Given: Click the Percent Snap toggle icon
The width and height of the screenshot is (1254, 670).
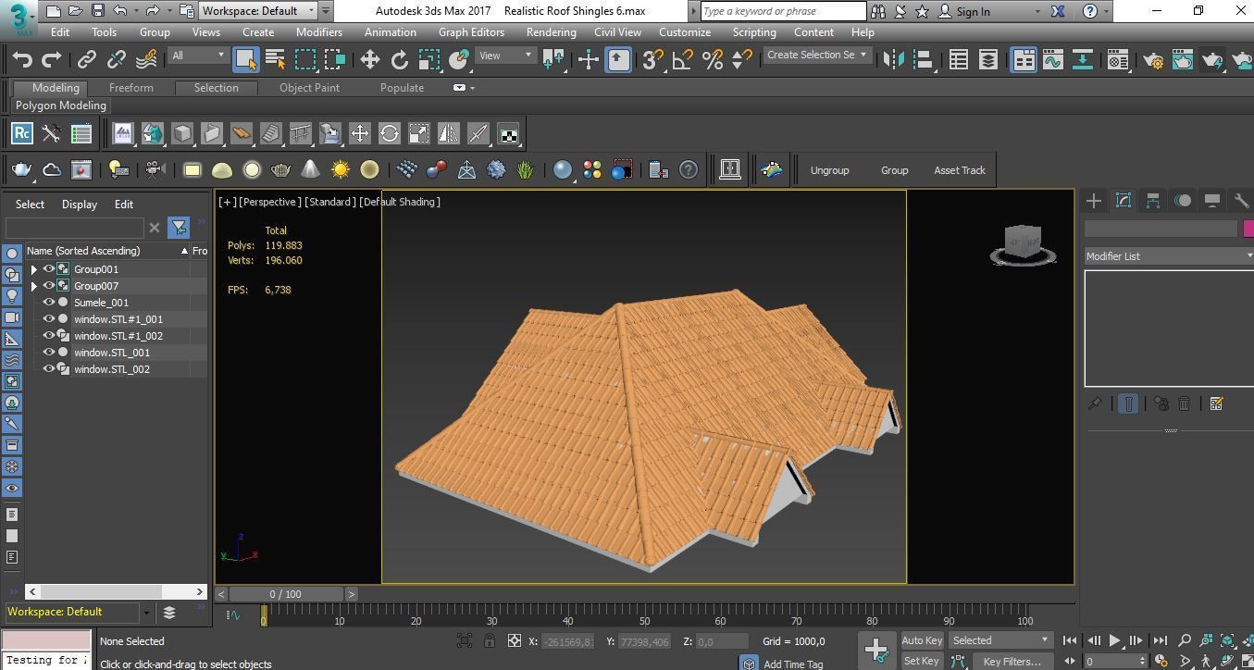Looking at the screenshot, I should [x=712, y=59].
